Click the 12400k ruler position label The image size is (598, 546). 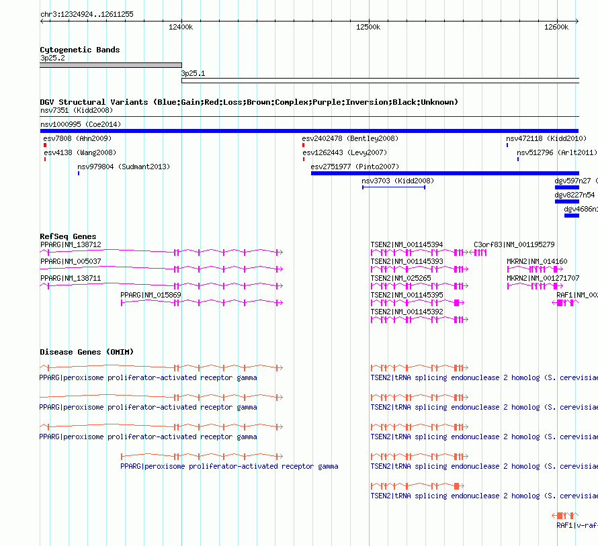click(x=181, y=27)
